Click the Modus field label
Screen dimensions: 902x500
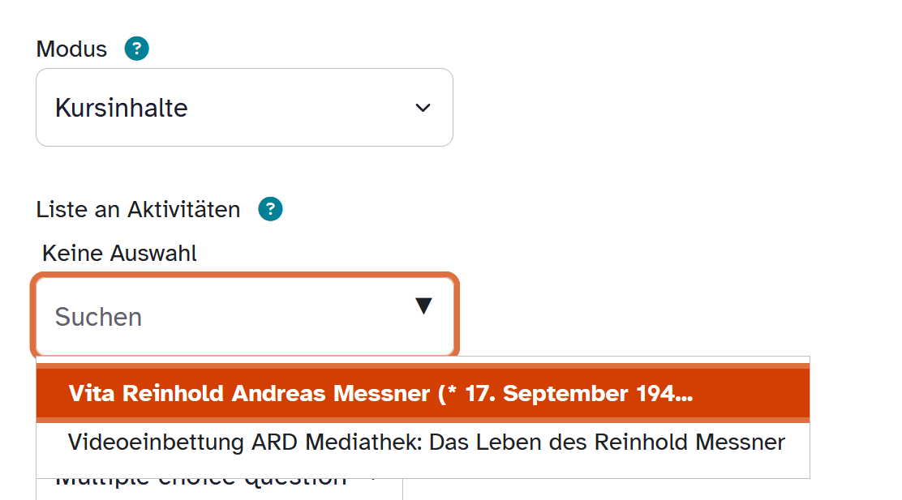(71, 49)
